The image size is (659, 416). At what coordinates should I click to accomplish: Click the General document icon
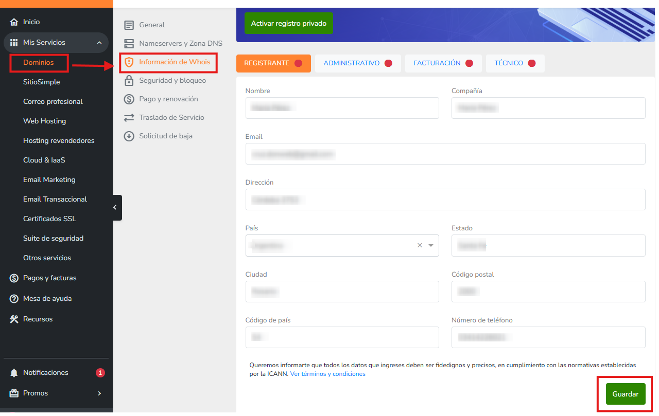click(x=129, y=25)
